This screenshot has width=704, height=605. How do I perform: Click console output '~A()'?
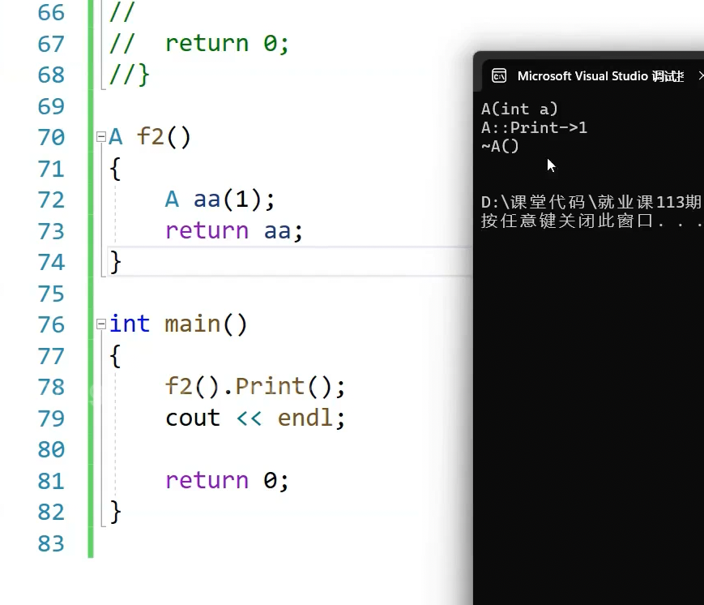(x=500, y=146)
